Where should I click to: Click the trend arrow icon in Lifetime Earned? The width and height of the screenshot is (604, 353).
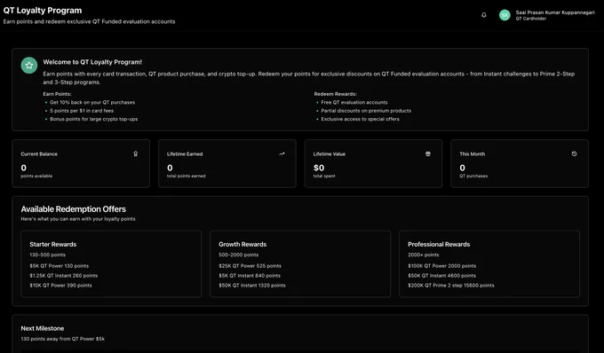tap(282, 153)
